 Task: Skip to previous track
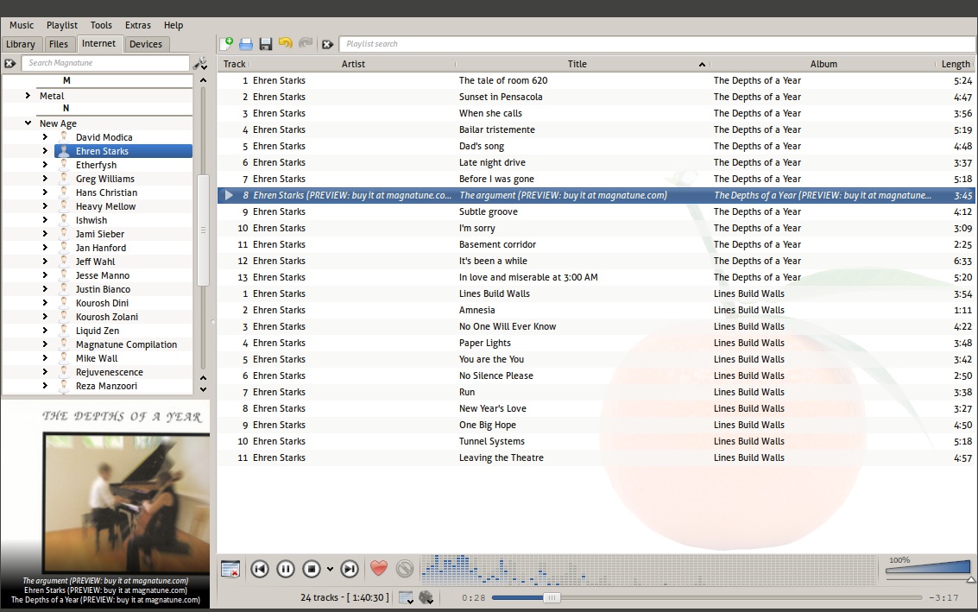[x=260, y=569]
